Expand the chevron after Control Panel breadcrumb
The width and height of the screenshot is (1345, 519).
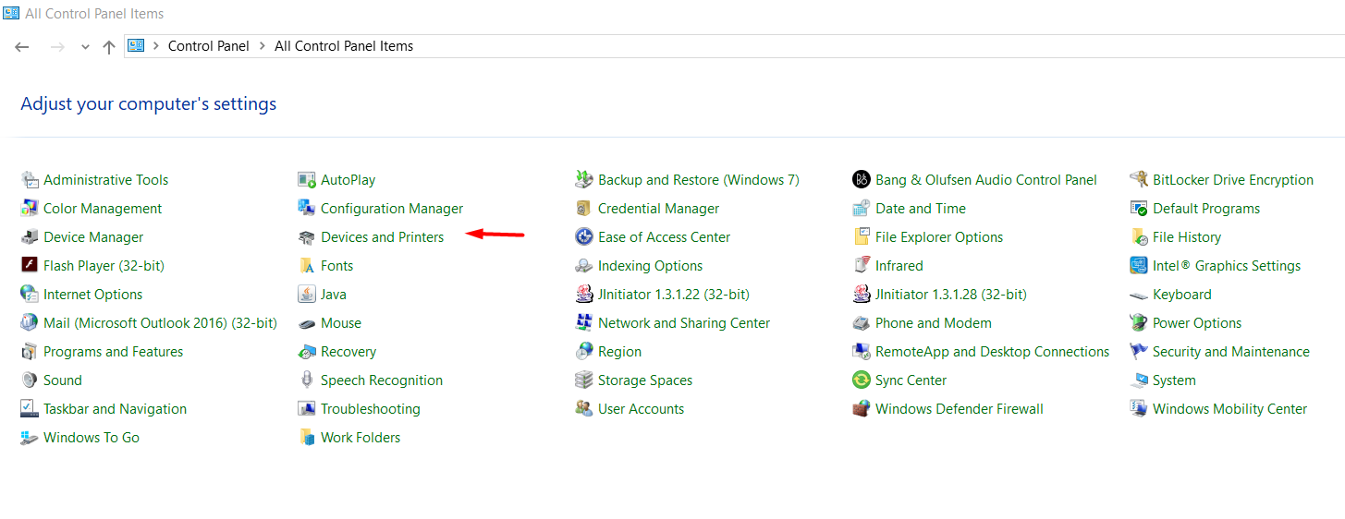(x=263, y=46)
